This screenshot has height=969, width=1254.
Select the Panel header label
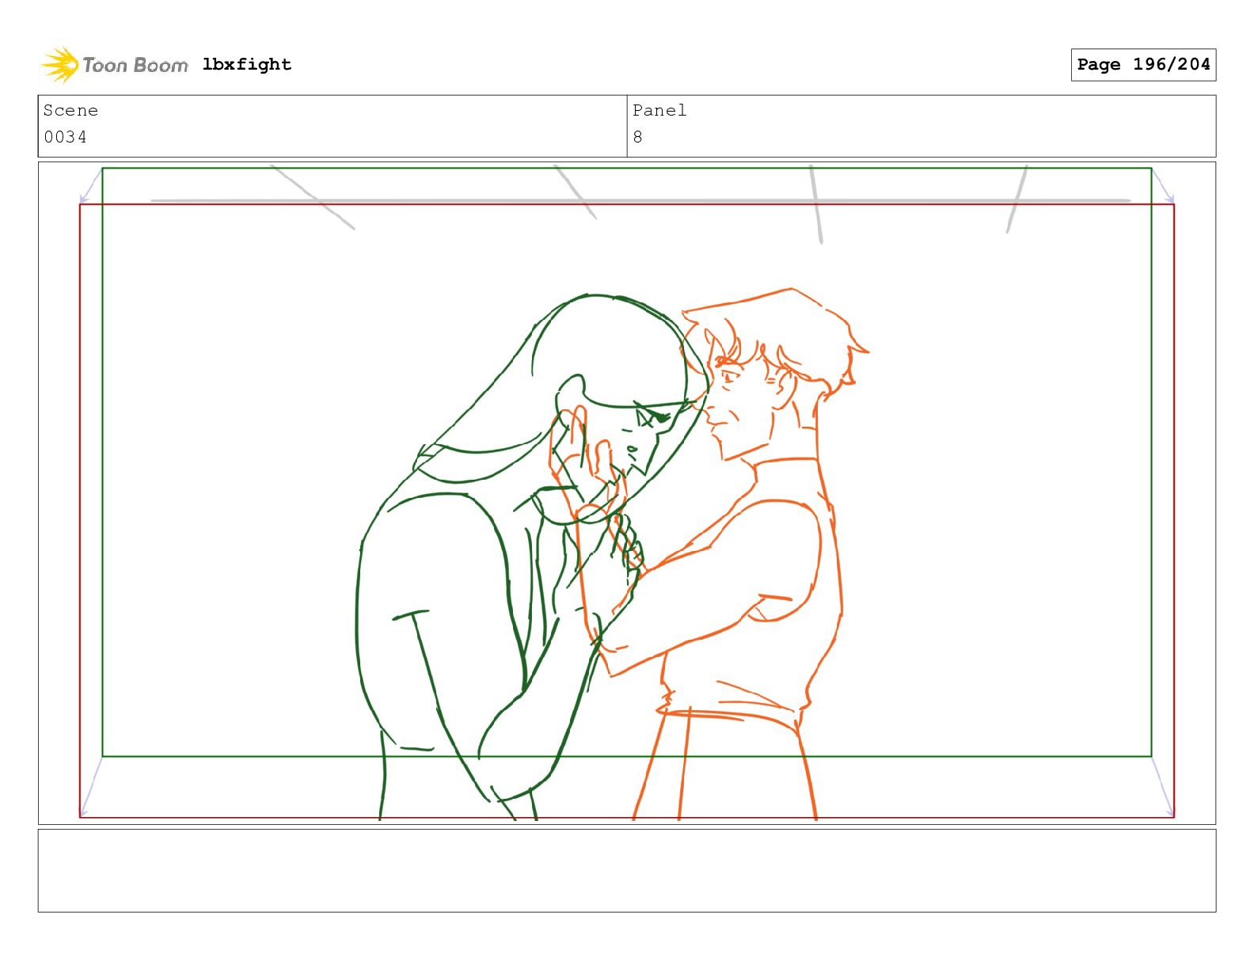(x=659, y=111)
